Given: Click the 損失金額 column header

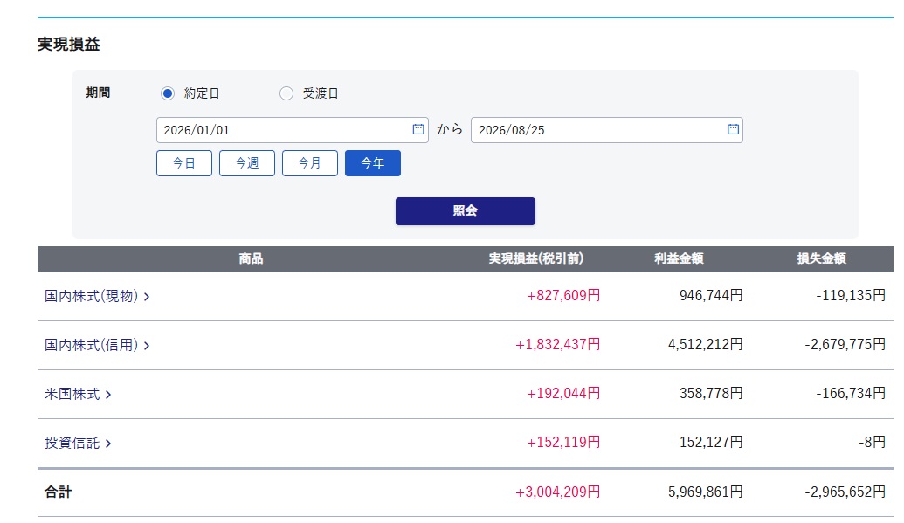Looking at the screenshot, I should click(x=822, y=259).
